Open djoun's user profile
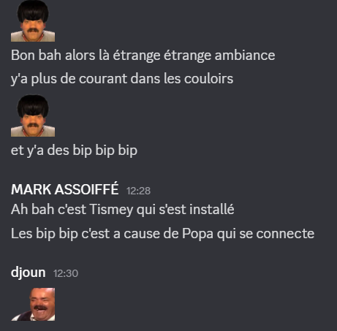The width and height of the screenshot is (337, 331). click(x=29, y=273)
